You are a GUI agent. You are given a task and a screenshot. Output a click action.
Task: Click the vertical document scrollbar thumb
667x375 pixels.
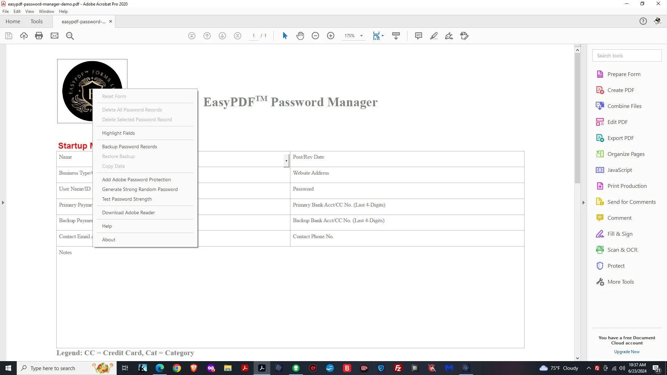577,118
